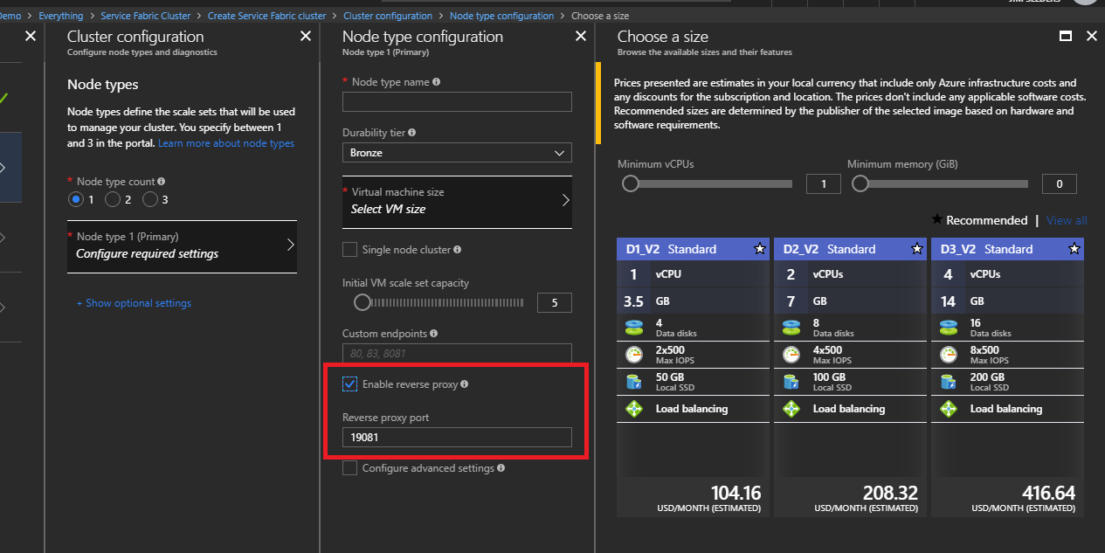Click VM scale set capacity value box
1105x553 pixels.
555,303
